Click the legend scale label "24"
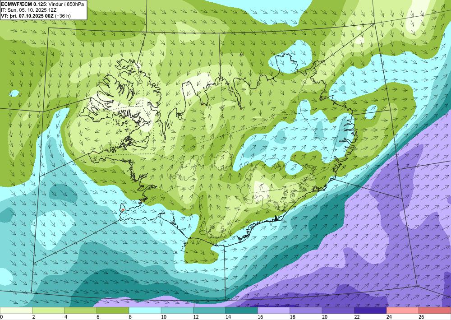Screen dimensions: 451x320 click(x=389, y=317)
